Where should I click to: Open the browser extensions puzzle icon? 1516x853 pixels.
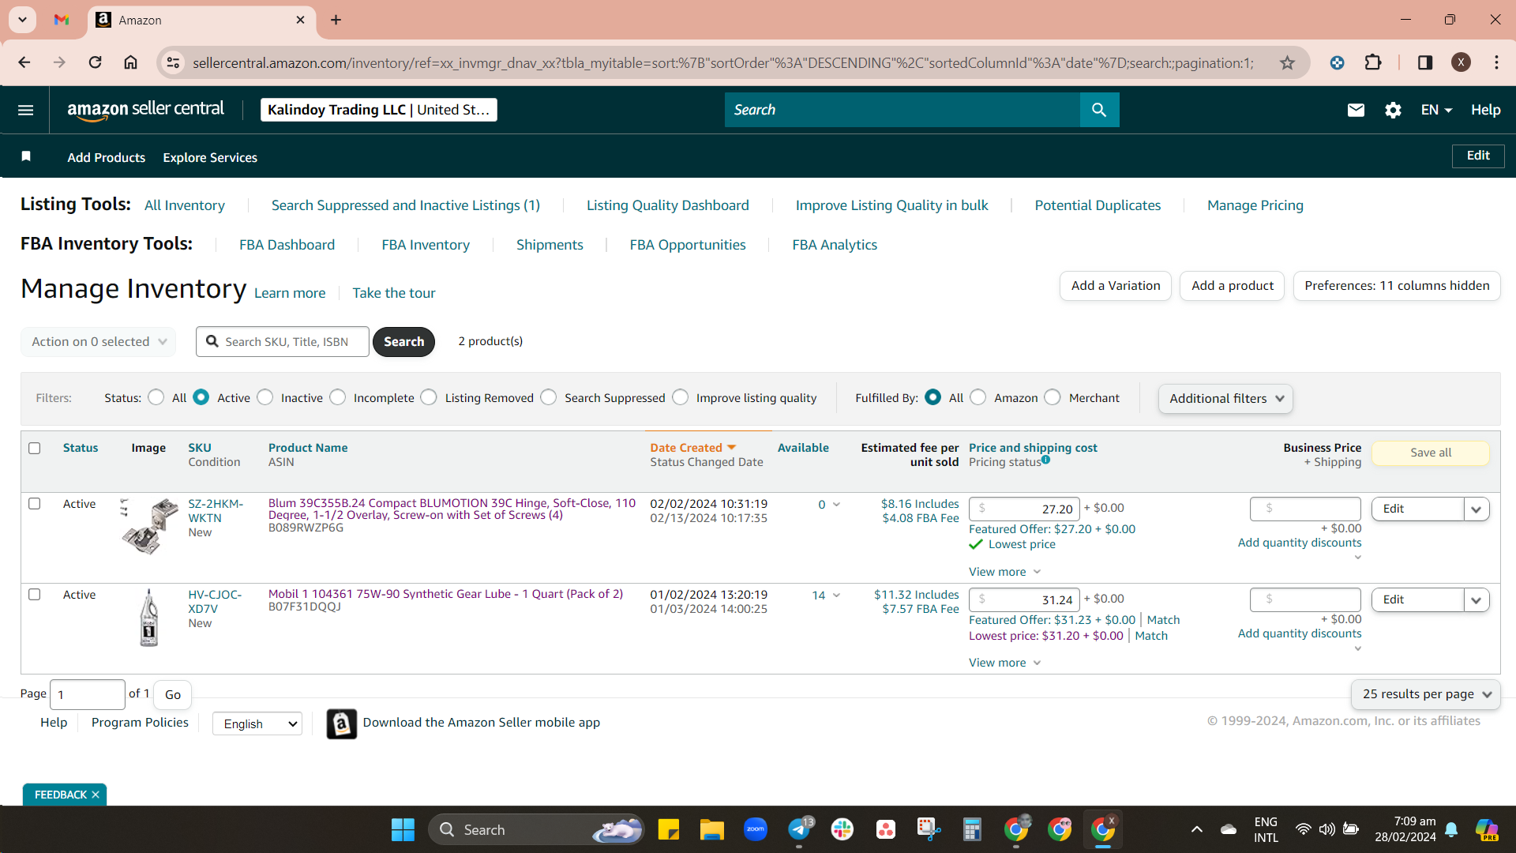1373,62
